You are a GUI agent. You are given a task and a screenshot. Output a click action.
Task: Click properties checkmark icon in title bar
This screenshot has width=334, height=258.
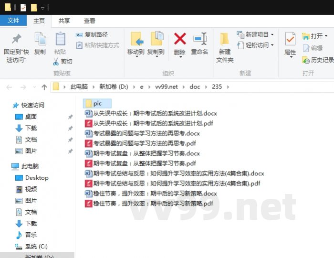(x=23, y=8)
